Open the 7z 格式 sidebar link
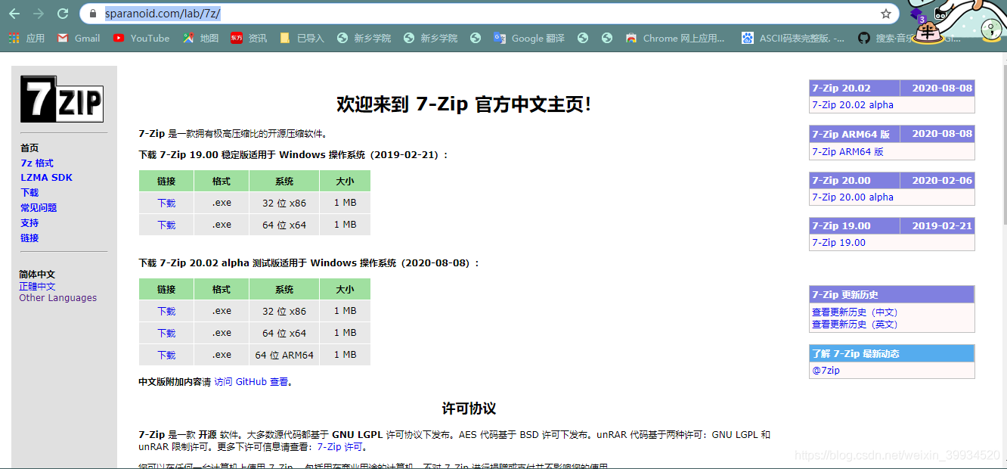The width and height of the screenshot is (1007, 469). click(37, 163)
